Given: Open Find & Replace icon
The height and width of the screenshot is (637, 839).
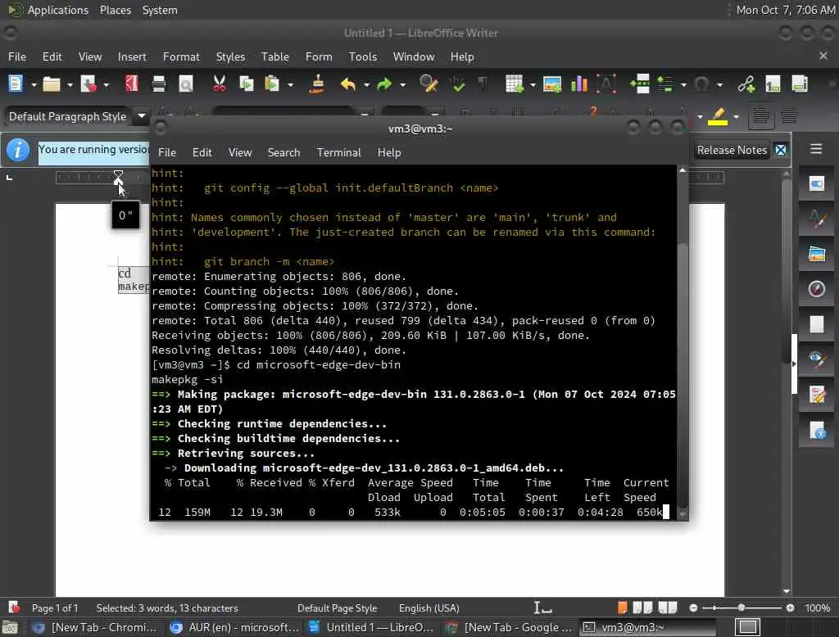Looking at the screenshot, I should pos(429,84).
